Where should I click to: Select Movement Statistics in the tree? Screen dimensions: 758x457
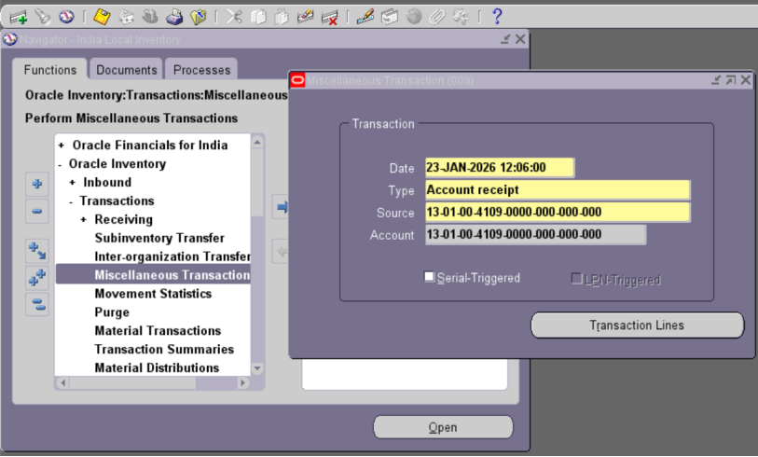(153, 294)
